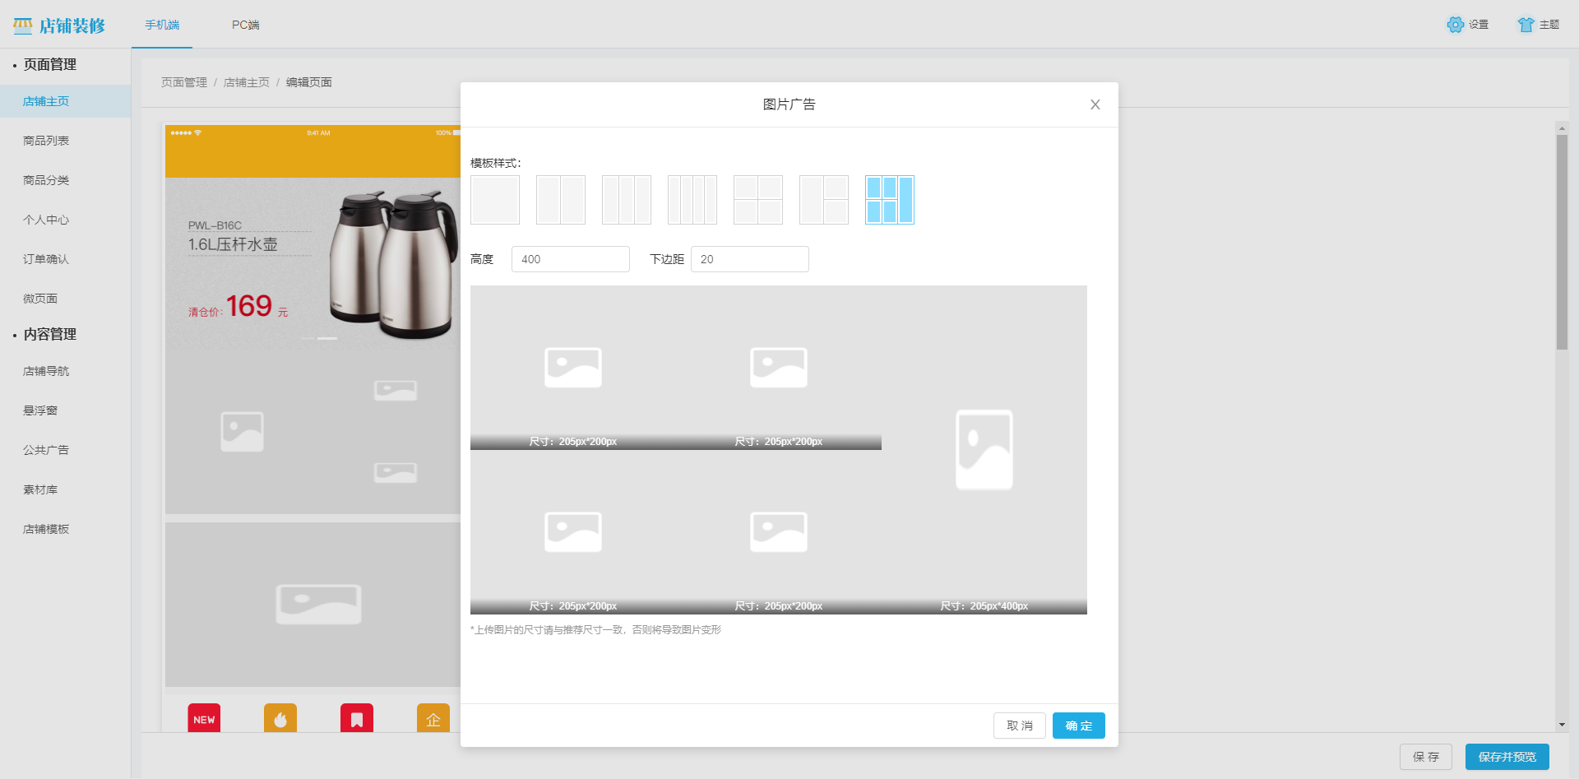Image resolution: width=1579 pixels, height=779 pixels.
Task: Select the highlighted four-plus-tall template icon
Action: coord(890,200)
